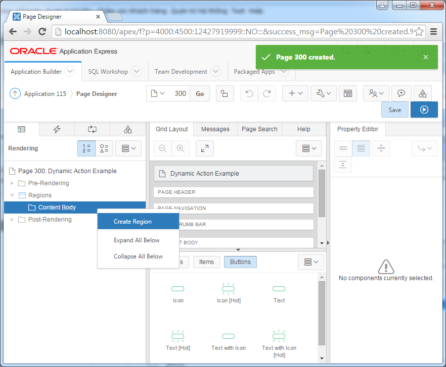Open the Messages tab

click(x=215, y=129)
